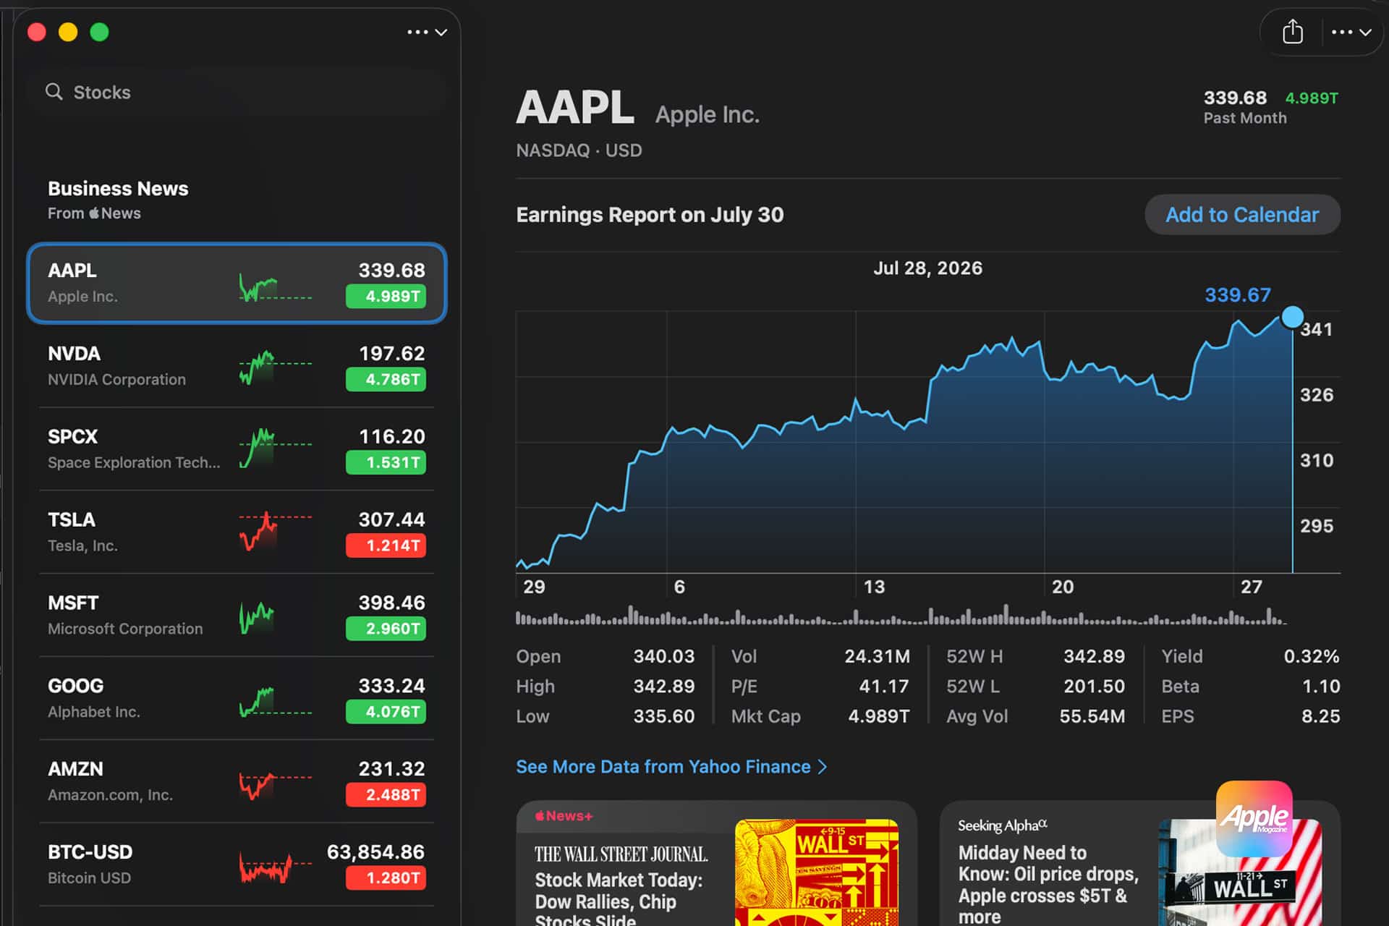Click the TSLA red sparkline chart
Viewport: 1389px width, 926px height.
tap(275, 532)
